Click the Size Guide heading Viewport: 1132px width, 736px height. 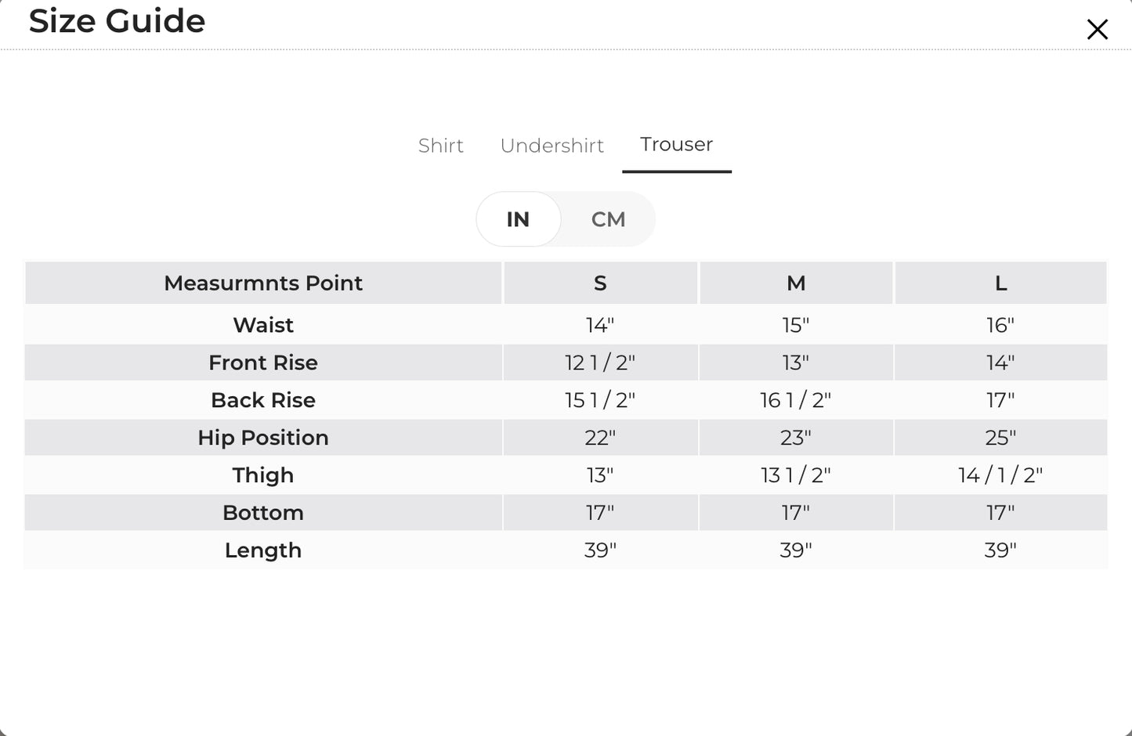[x=118, y=21]
